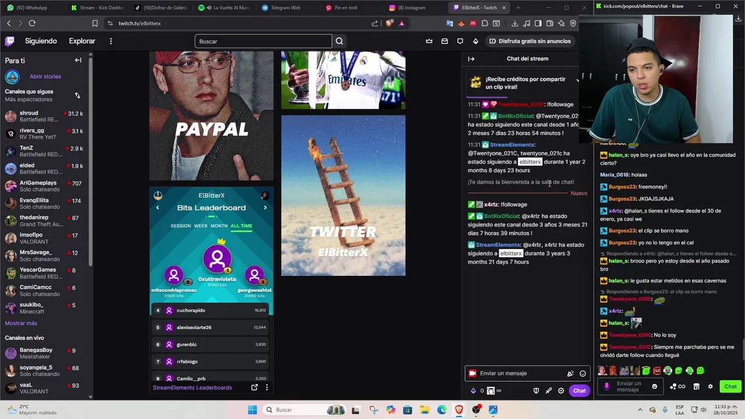Collapse Twitch chat with the arrow icon

pos(471,59)
